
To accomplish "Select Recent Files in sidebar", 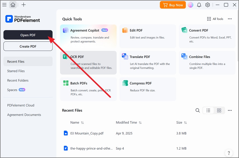I will pyautogui.click(x=28, y=62).
